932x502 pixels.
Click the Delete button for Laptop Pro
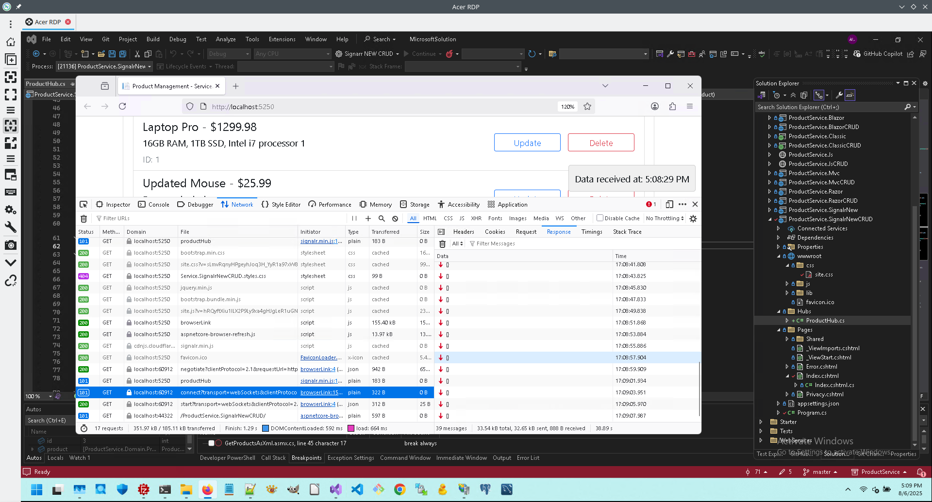[x=601, y=143]
